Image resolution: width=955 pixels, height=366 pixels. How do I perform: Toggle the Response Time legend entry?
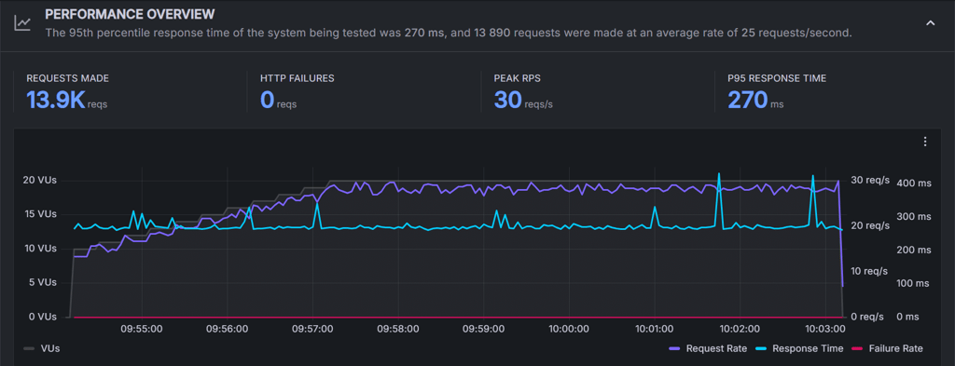tap(799, 348)
